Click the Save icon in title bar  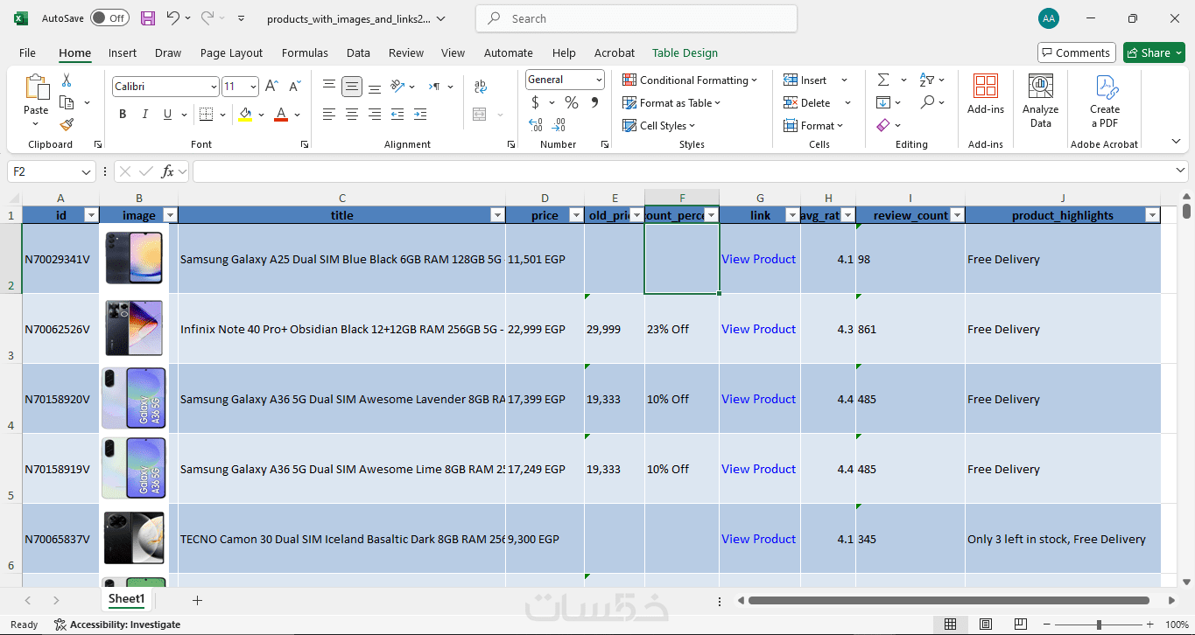148,18
